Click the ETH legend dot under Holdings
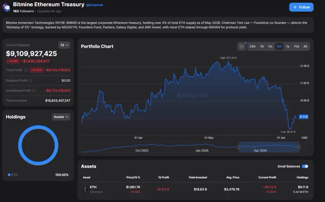325x202 pixels. tap(9, 175)
